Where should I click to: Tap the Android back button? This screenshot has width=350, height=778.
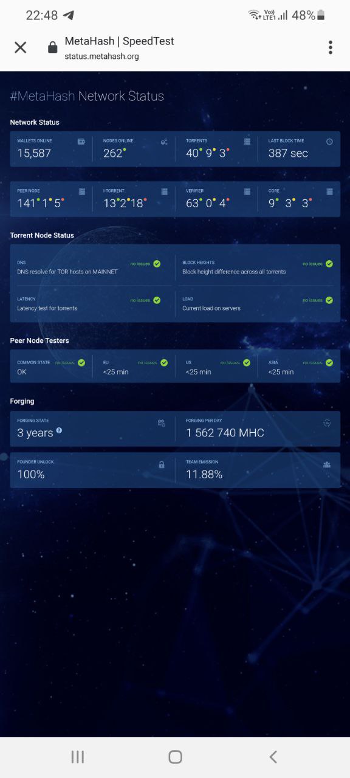tap(273, 757)
